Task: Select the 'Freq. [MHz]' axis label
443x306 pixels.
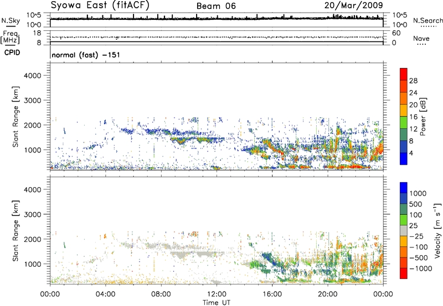Action: coord(10,38)
